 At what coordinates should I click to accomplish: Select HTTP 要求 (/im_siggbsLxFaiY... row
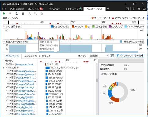click(20, 111)
